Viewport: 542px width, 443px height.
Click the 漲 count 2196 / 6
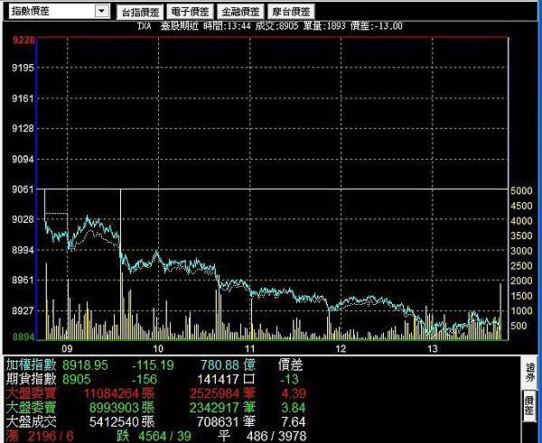click(x=51, y=436)
